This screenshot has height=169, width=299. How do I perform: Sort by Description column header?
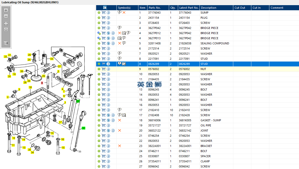tap(209, 8)
